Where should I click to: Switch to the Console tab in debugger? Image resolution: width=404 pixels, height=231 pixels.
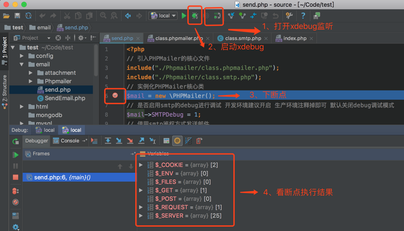pyautogui.click(x=70, y=141)
